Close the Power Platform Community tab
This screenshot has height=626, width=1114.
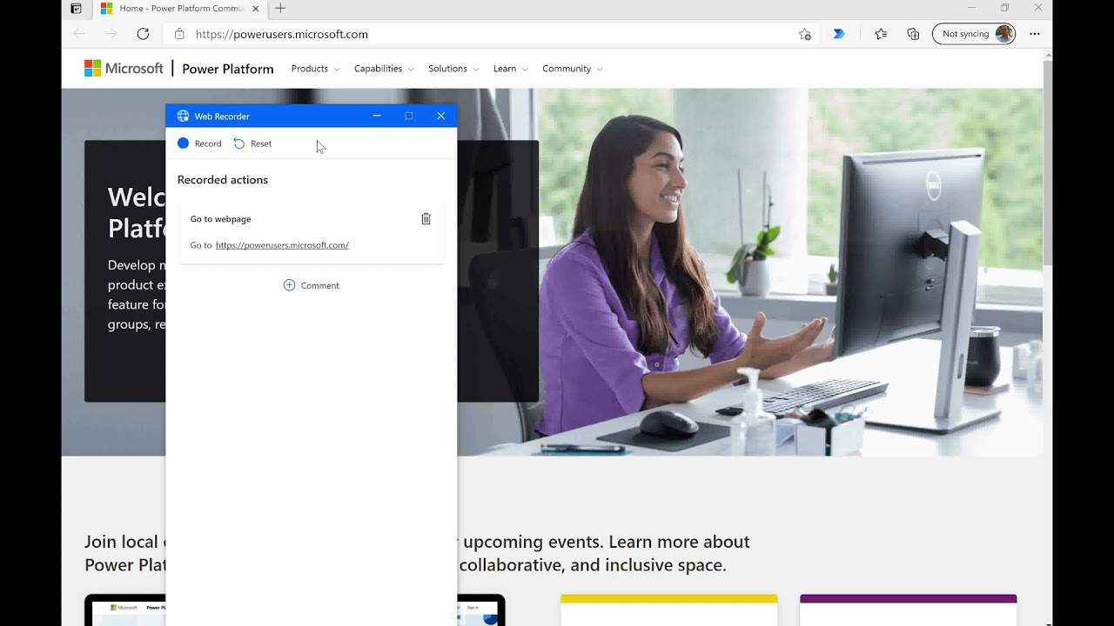[256, 9]
